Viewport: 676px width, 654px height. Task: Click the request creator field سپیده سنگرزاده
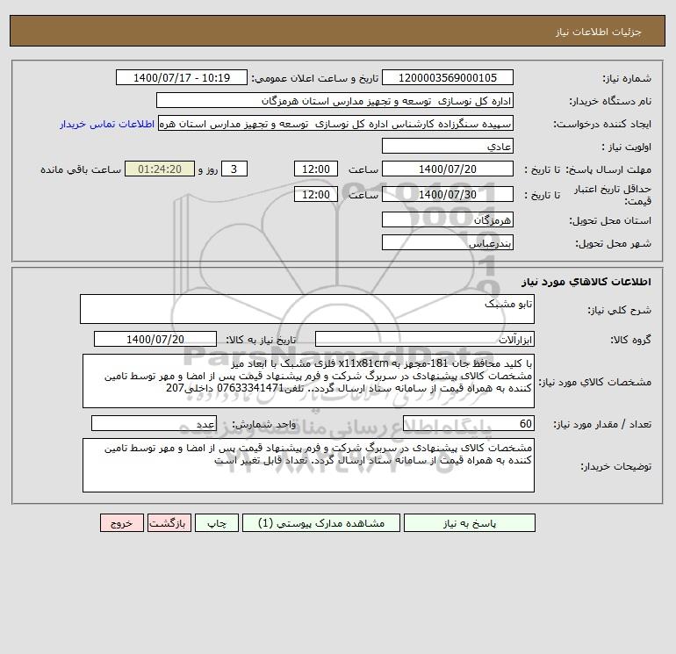335,123
